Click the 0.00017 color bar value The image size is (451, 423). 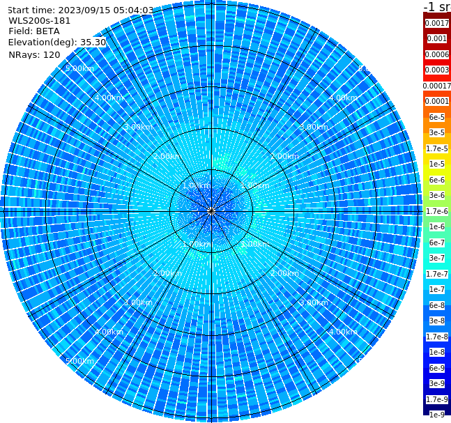pos(437,86)
